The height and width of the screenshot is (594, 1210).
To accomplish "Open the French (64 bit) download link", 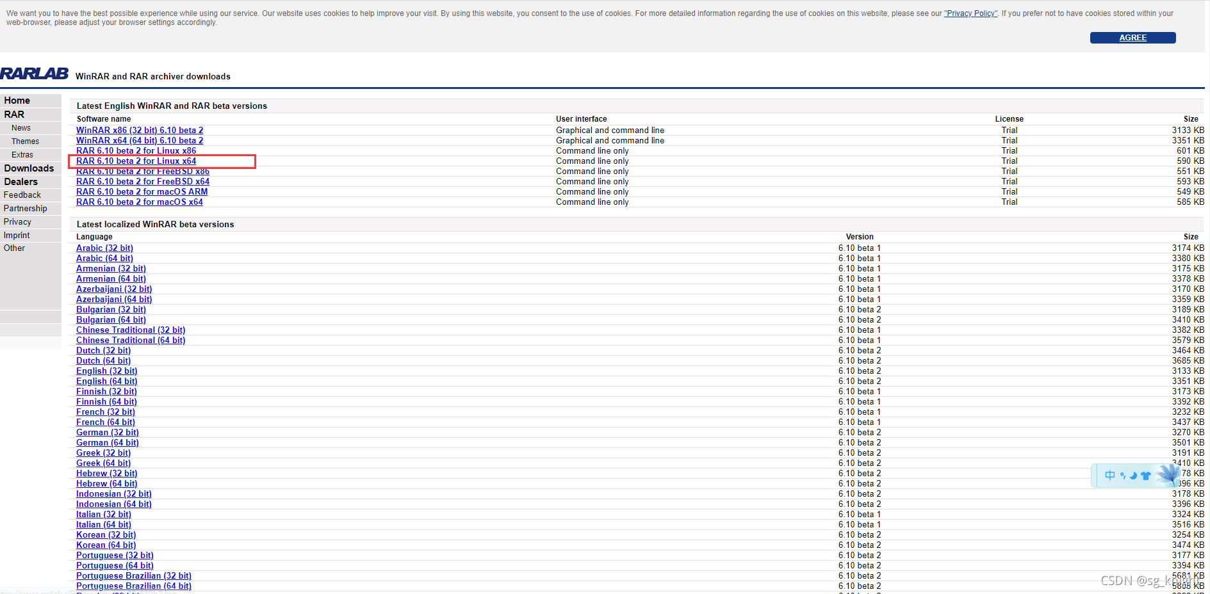I will [106, 422].
